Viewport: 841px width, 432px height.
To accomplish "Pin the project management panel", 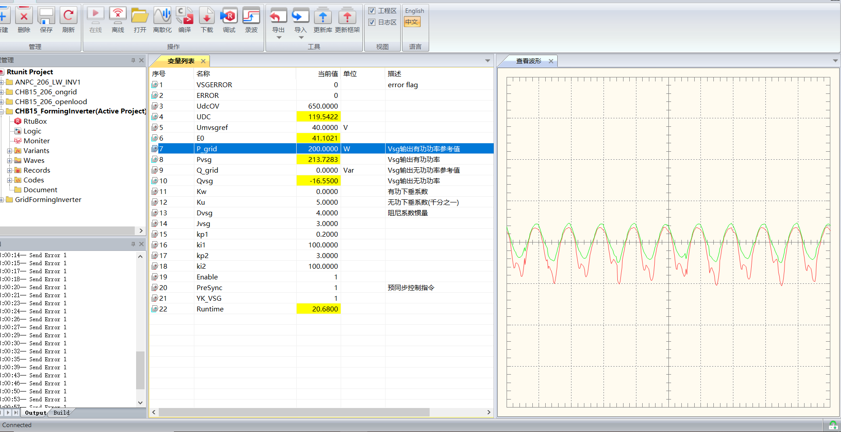I will (133, 60).
